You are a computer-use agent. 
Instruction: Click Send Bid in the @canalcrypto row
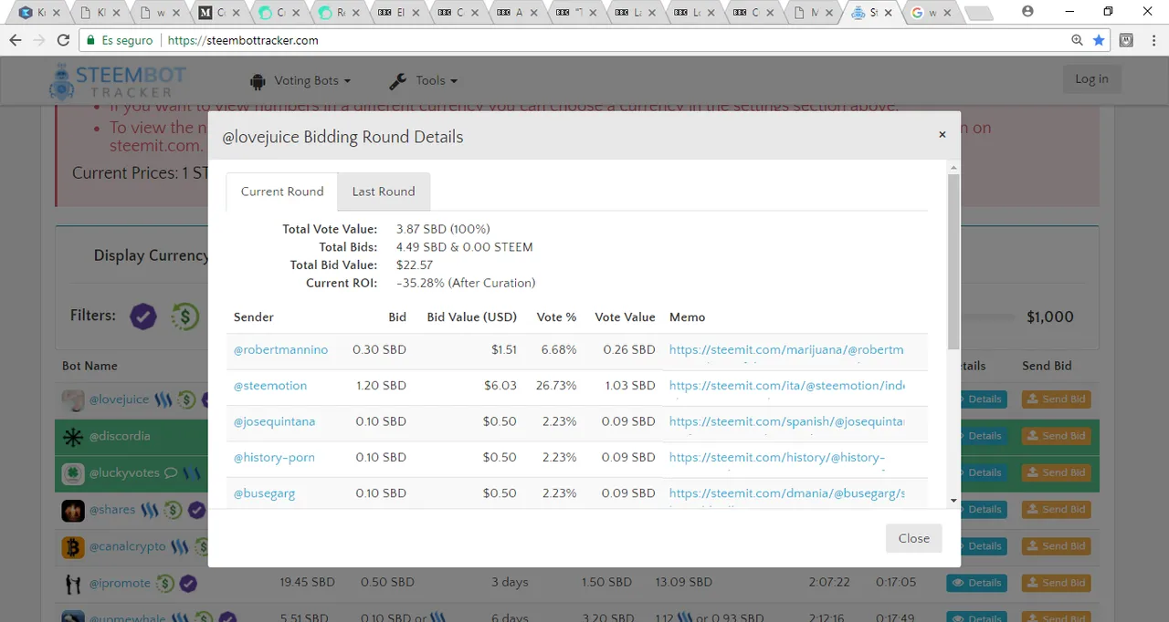click(1056, 545)
